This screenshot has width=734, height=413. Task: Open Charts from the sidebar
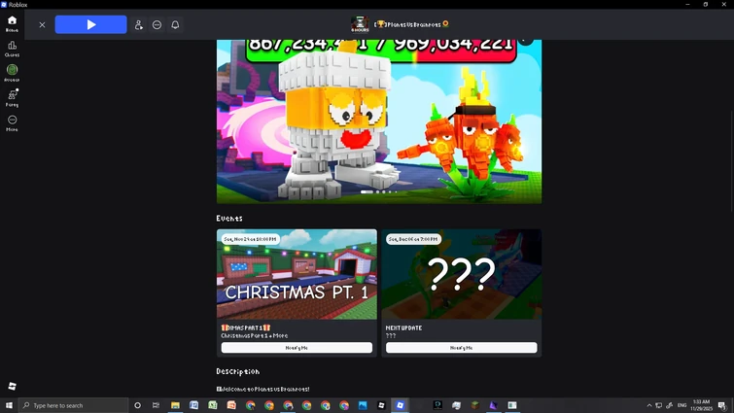click(x=13, y=49)
